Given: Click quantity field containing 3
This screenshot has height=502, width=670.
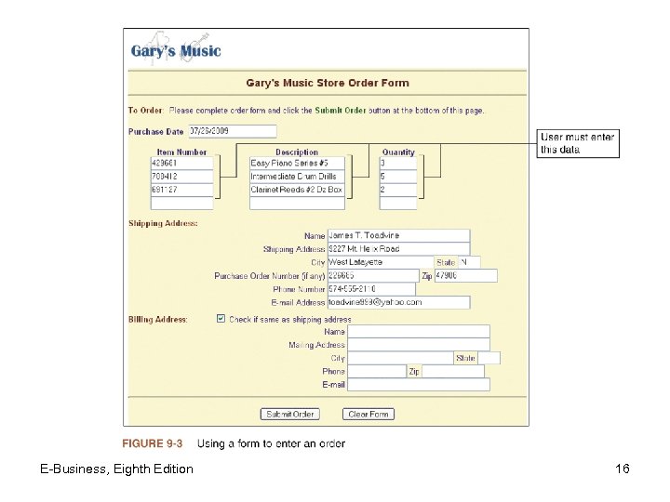Looking at the screenshot, I should click(398, 163).
